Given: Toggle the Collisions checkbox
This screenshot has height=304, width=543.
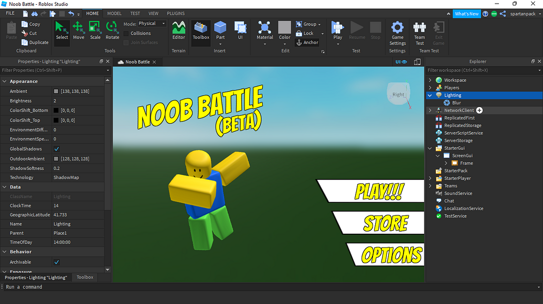Looking at the screenshot, I should [x=126, y=33].
